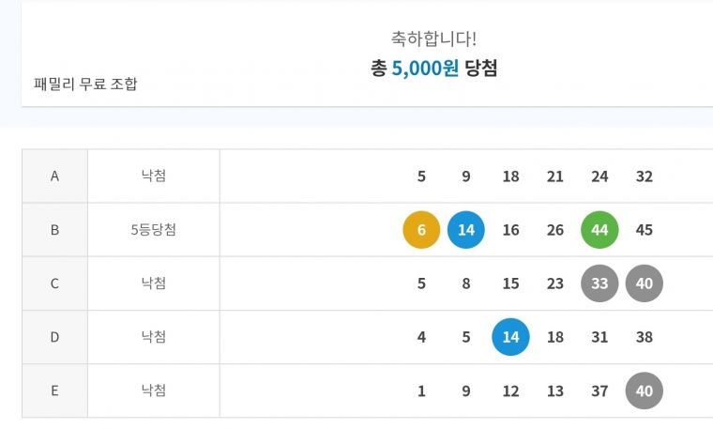Viewport: 713px width, 429px height.
Task: Click the 낙첨 result in row E
Action: (153, 391)
